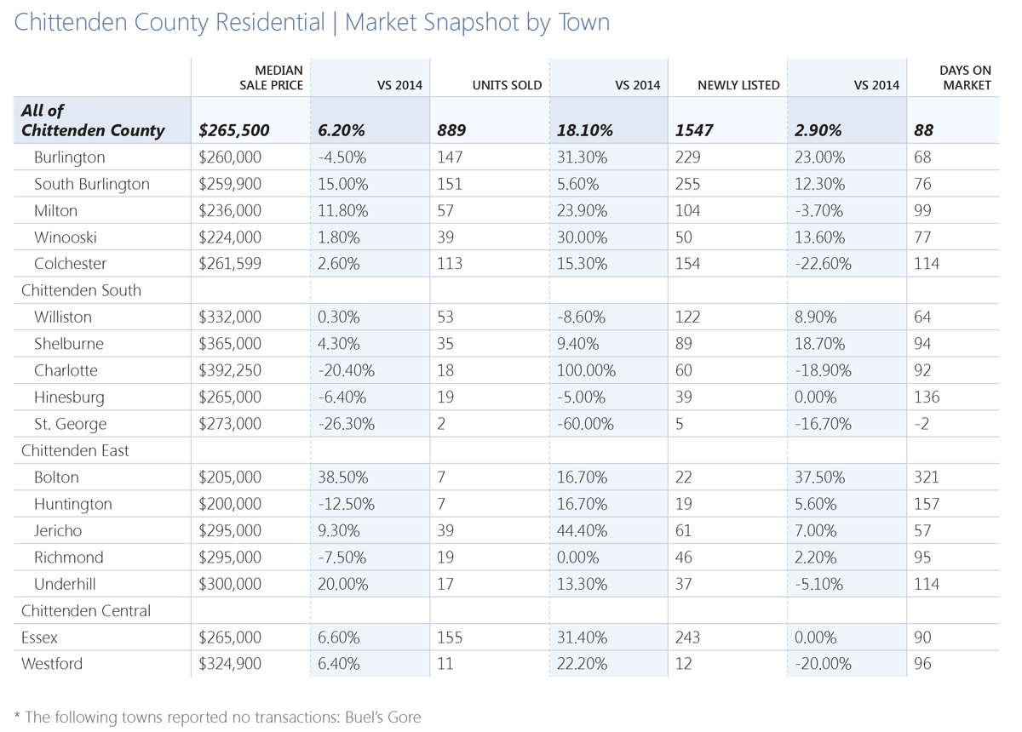The height and width of the screenshot is (732, 1022).
Task: Click Essex's newly listed value '243'
Action: click(x=688, y=638)
